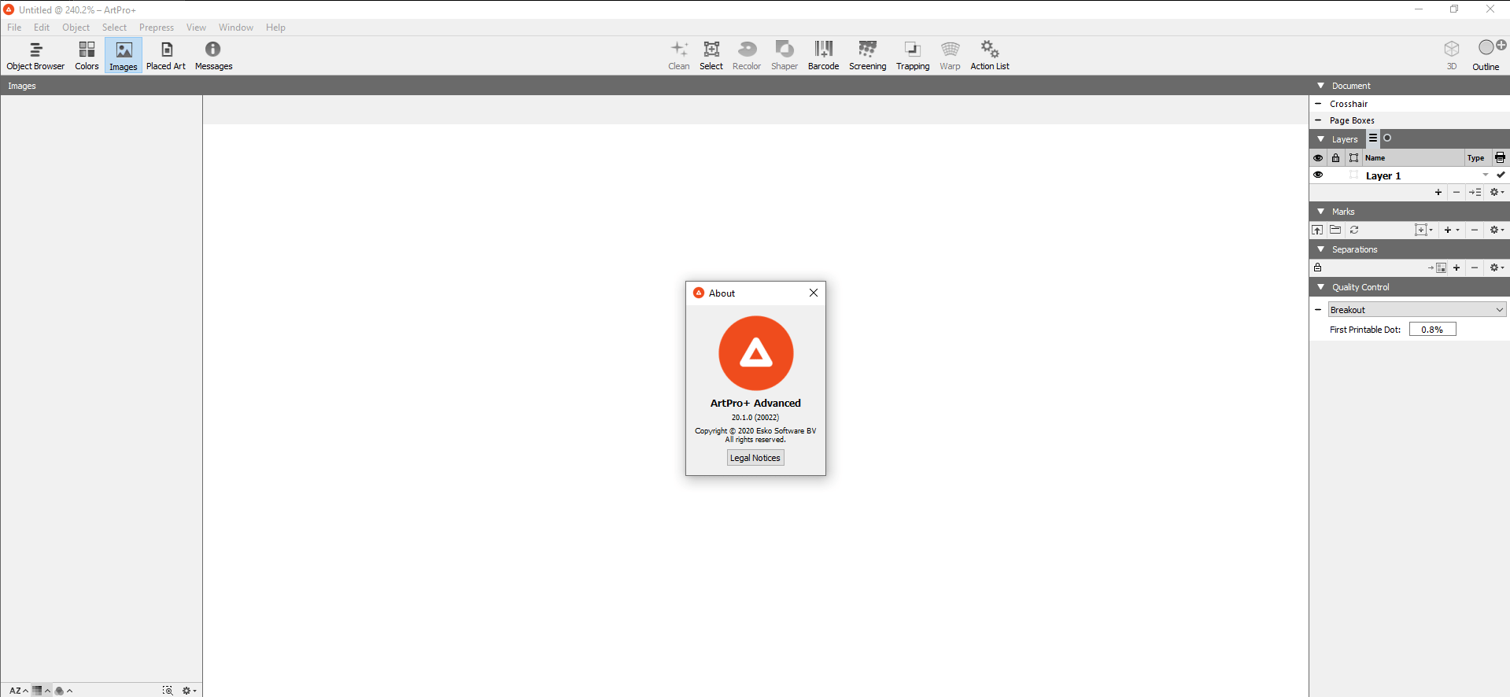Collapse the Marks section
1510x697 pixels.
tap(1320, 212)
